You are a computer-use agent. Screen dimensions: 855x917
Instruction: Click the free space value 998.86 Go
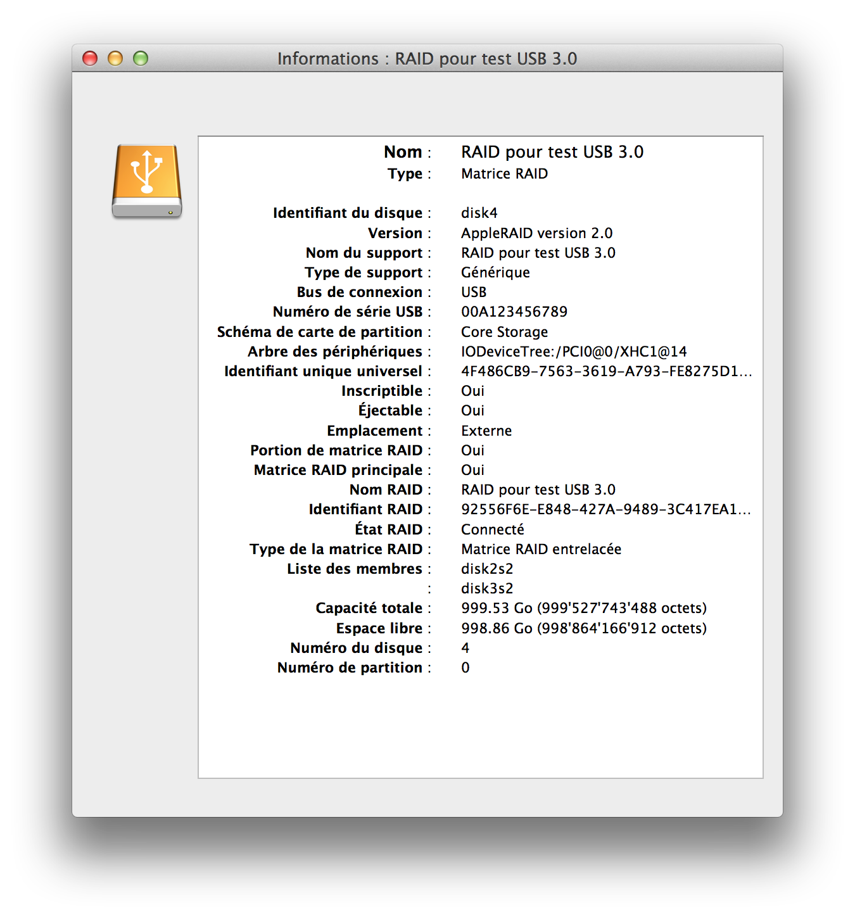[x=583, y=628]
